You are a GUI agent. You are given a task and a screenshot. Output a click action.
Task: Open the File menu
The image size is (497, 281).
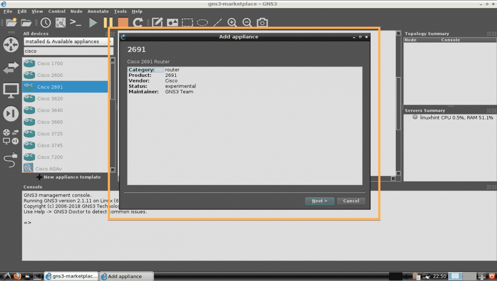point(8,11)
